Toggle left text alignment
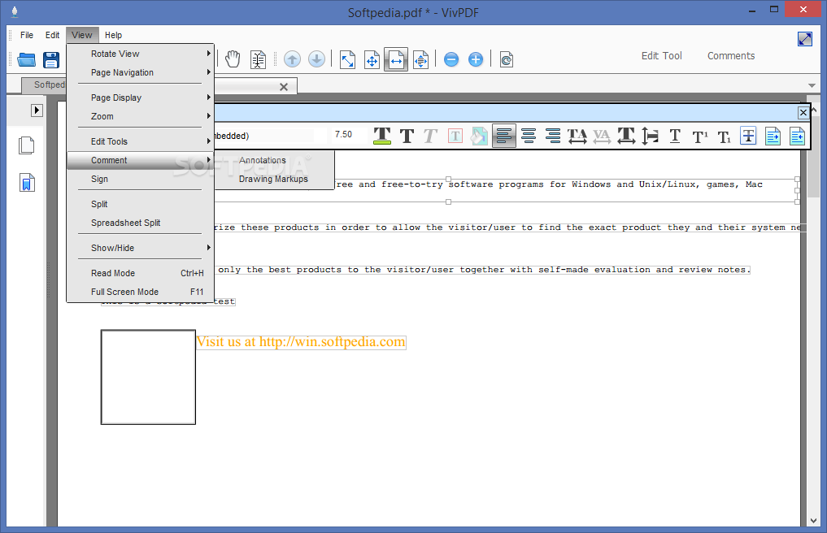 tap(503, 136)
